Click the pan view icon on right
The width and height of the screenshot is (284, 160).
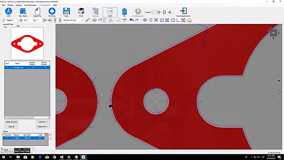pos(279,87)
